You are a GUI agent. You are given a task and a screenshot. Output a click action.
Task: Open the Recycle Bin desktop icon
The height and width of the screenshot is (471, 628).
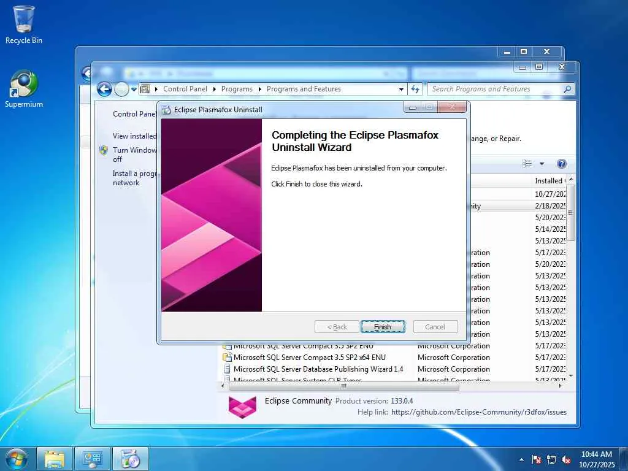tap(24, 25)
